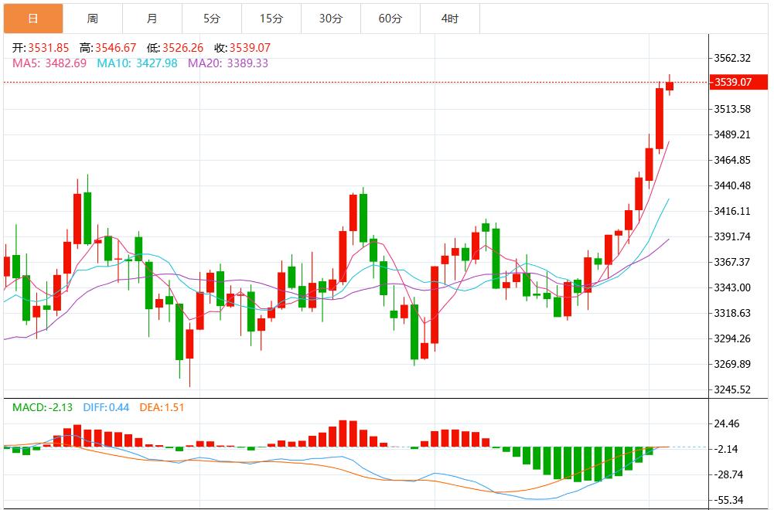Click the MACD value label

coord(43,407)
